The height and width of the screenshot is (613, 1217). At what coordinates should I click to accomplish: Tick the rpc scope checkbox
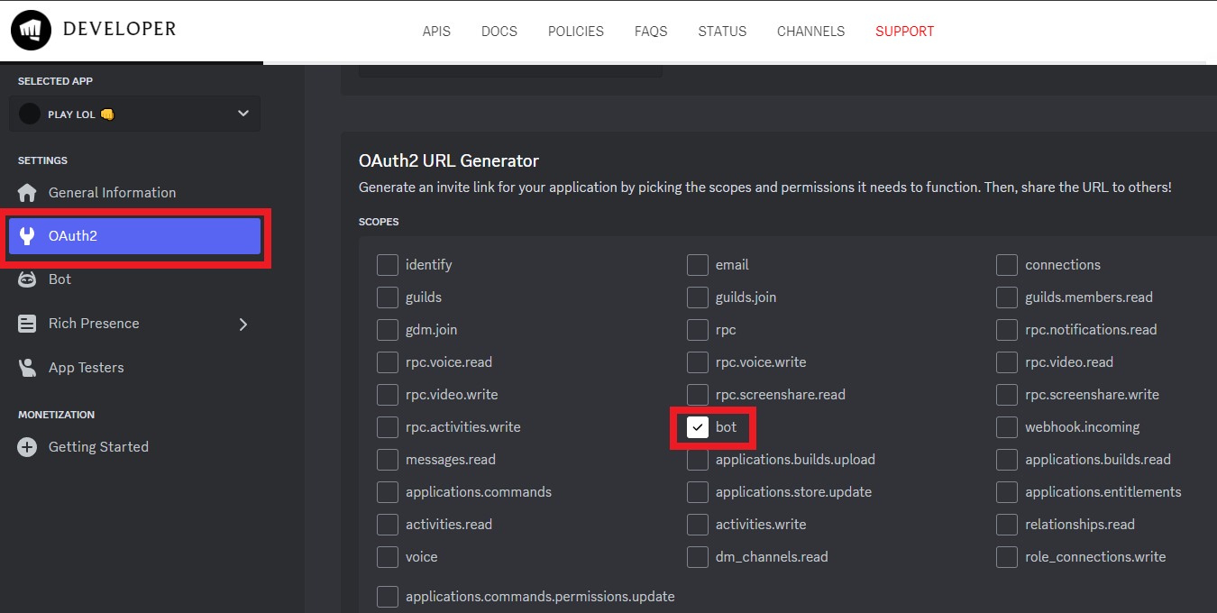[698, 330]
